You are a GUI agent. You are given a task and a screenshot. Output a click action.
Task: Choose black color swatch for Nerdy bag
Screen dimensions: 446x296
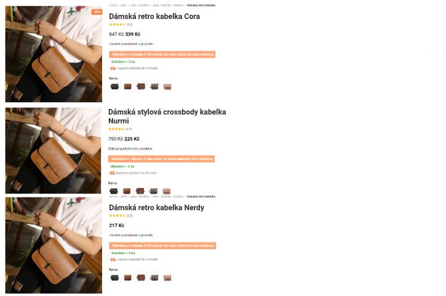point(114,278)
